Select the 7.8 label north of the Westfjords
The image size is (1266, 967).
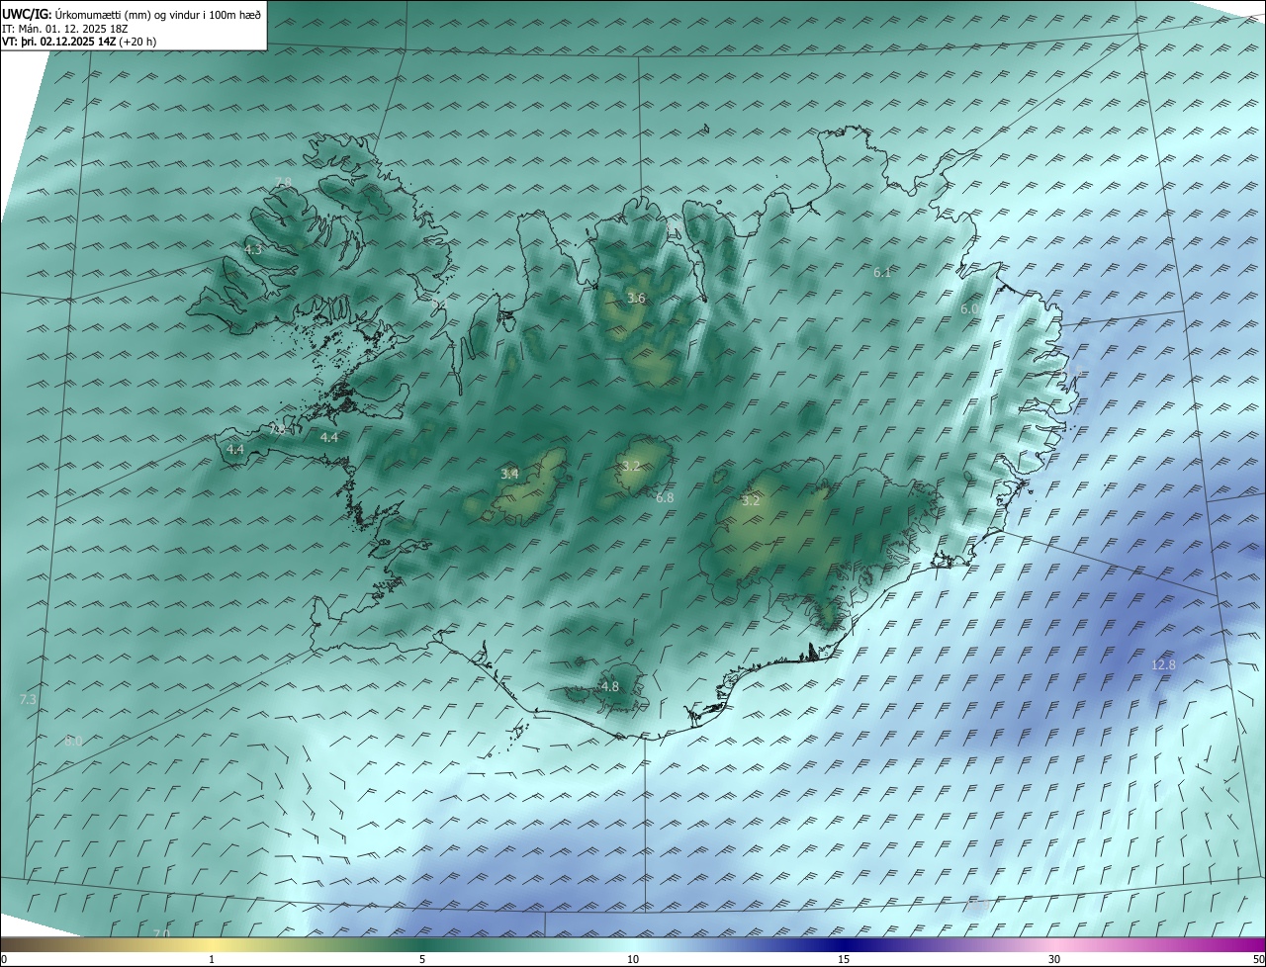(x=283, y=183)
